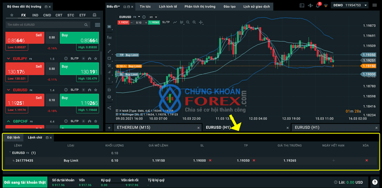Viewport: 382px width, 188px height.
Task: Click Đổi sang tài khoản thật button
Action: tap(25, 182)
